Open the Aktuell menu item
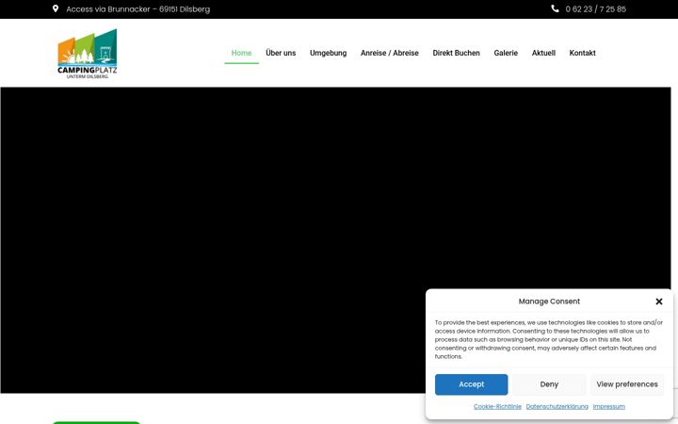 pyautogui.click(x=543, y=53)
